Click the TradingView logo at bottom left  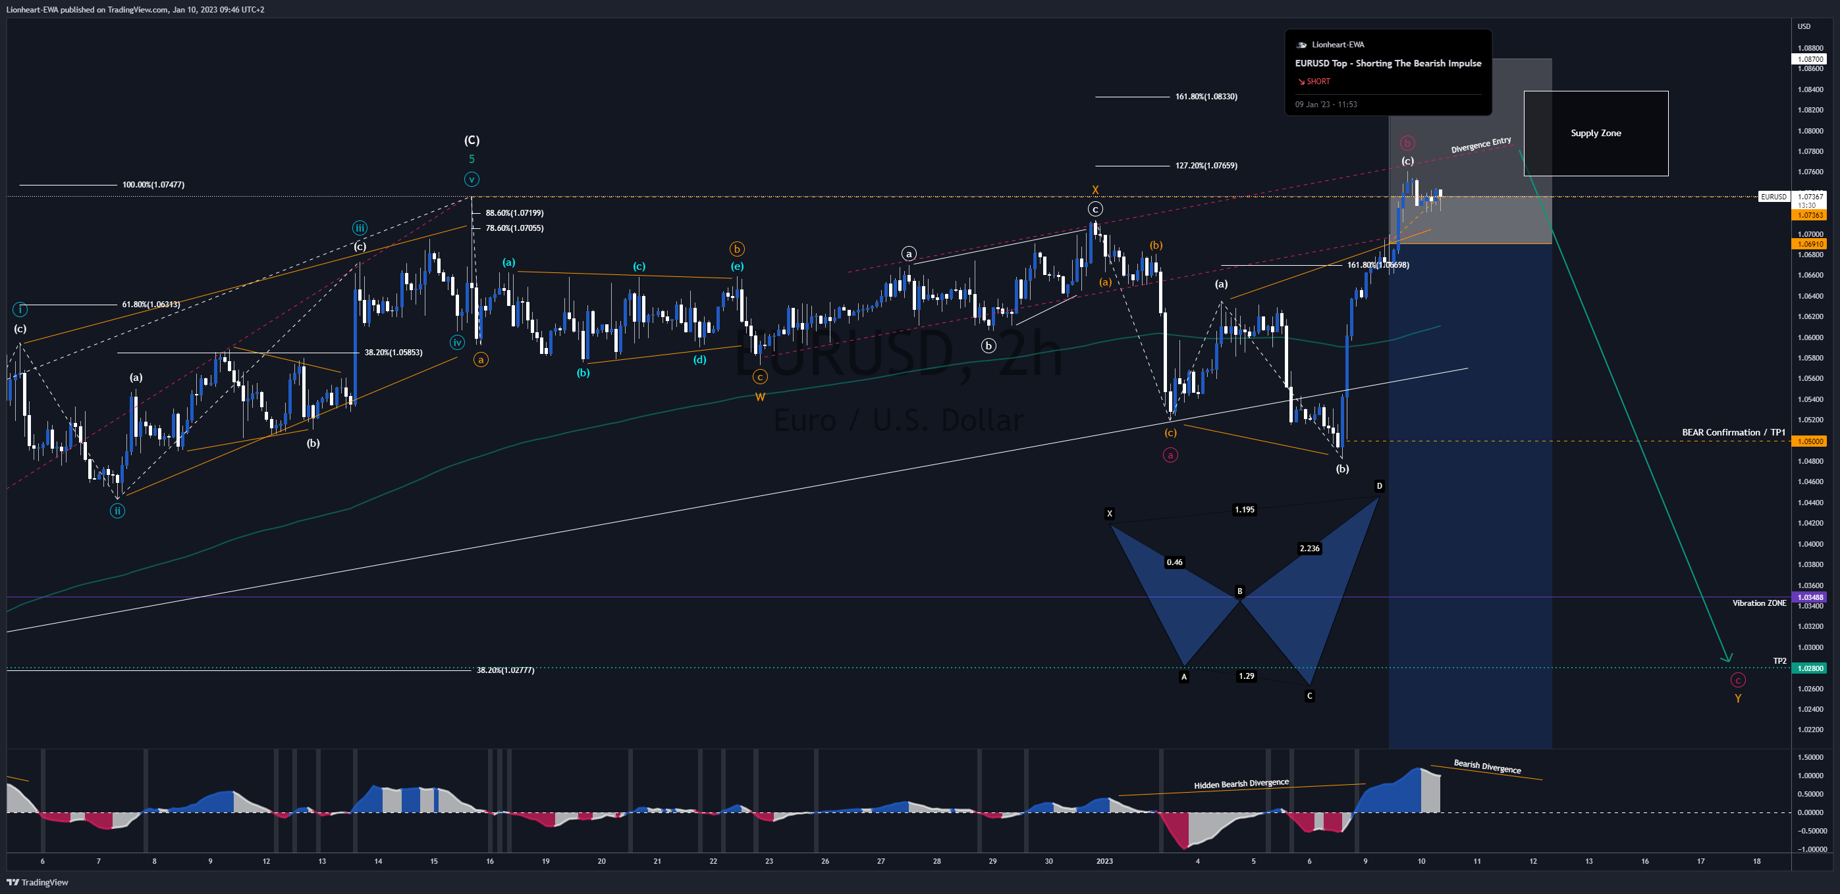(x=37, y=882)
